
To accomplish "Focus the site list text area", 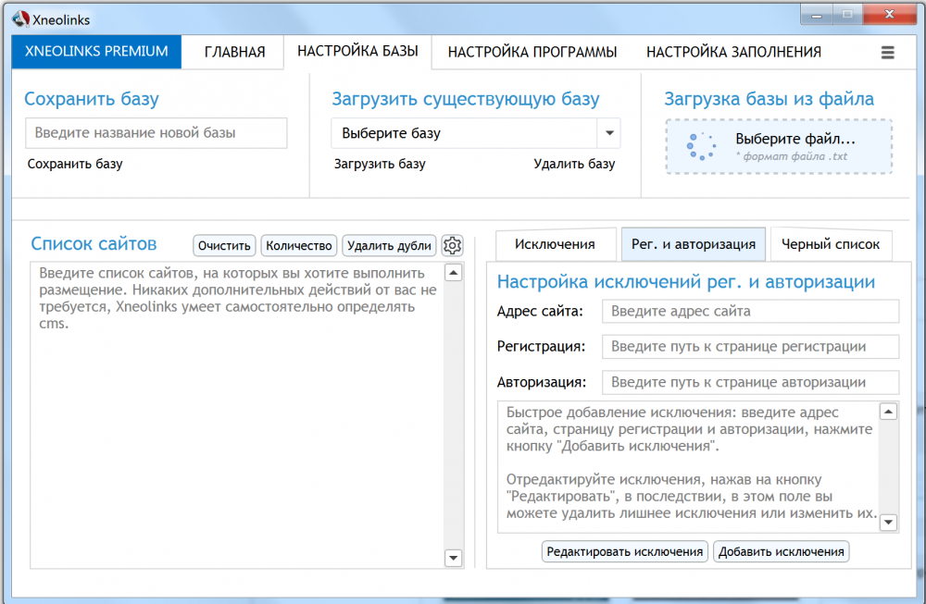I will (x=237, y=415).
